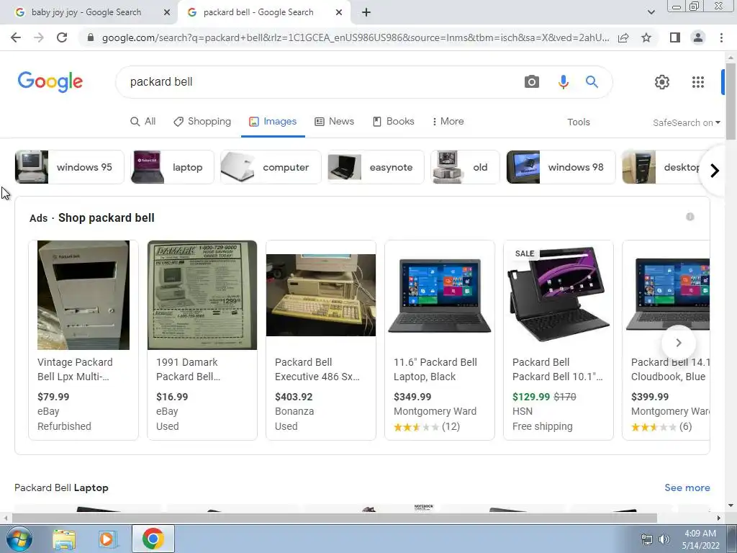This screenshot has height=553, width=737.
Task: Click 'Montgomery Ward' under $349.99 laptop
Action: click(x=435, y=411)
